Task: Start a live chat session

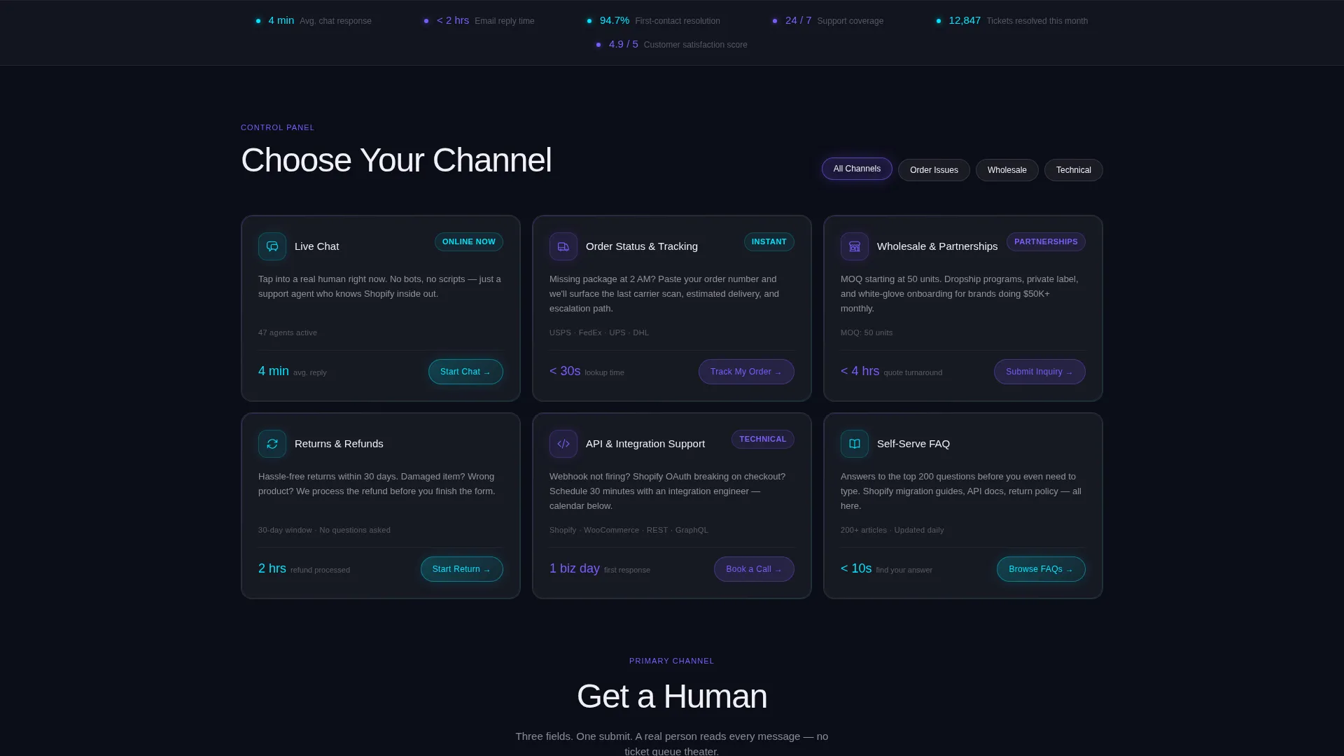Action: coord(465,372)
